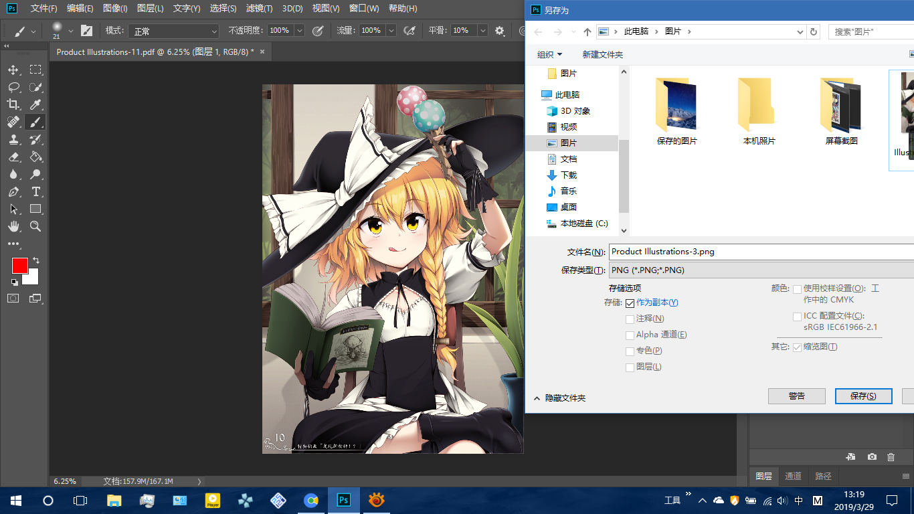Open the flow (流量) dropdown arrow
The height and width of the screenshot is (514, 914).
click(x=391, y=31)
